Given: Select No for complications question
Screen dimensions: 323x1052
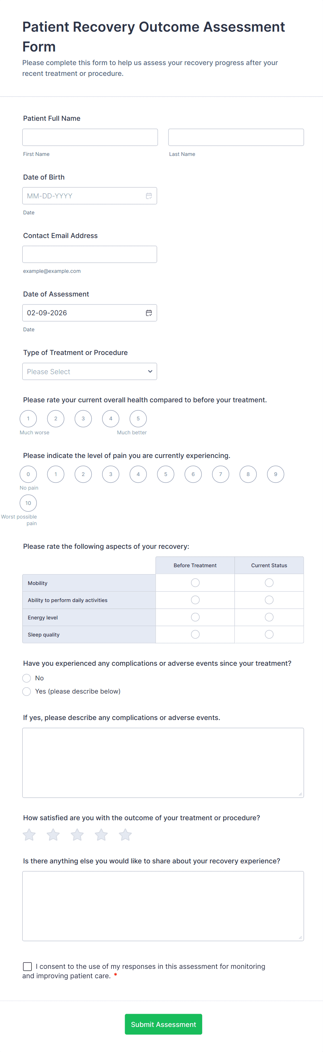Looking at the screenshot, I should pyautogui.click(x=26, y=678).
